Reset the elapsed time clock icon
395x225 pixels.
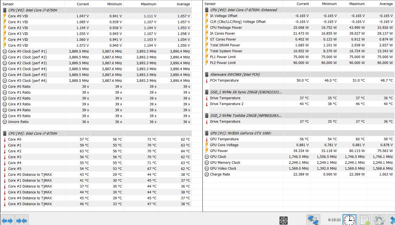pos(349,220)
